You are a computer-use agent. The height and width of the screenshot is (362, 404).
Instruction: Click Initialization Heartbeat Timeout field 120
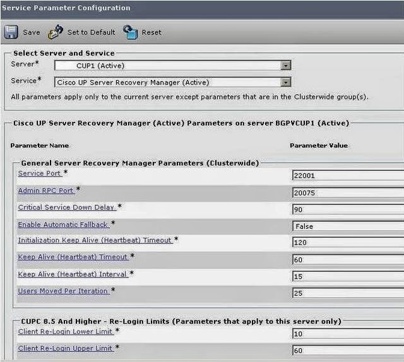pos(348,243)
